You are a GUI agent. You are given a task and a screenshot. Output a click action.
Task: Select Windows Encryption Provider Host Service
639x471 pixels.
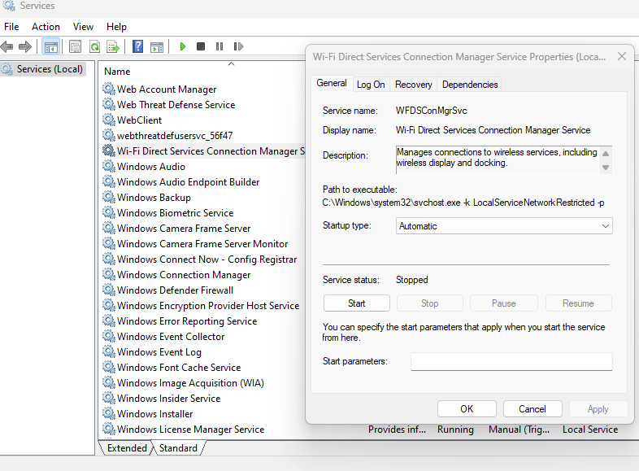[208, 305]
